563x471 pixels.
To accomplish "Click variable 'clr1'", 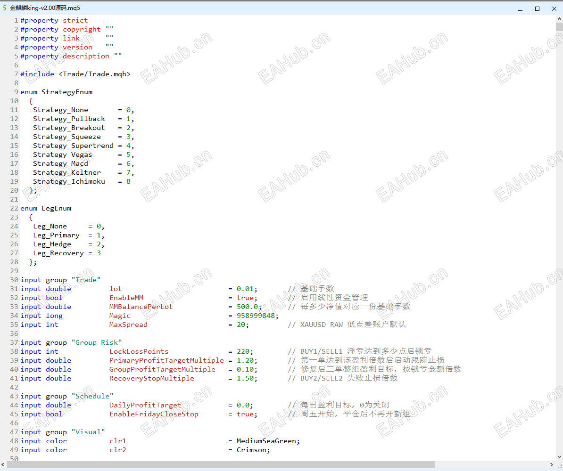I will (x=118, y=441).
